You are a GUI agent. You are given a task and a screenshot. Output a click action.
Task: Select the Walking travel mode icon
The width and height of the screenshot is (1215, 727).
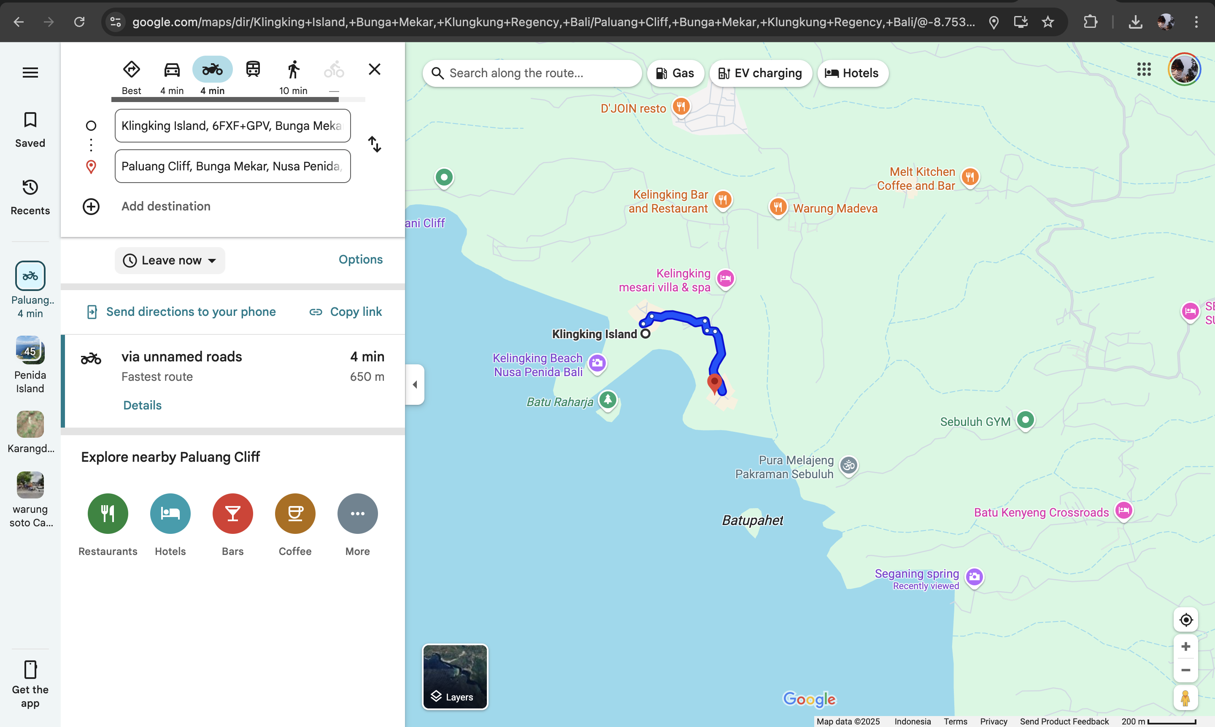coord(293,70)
